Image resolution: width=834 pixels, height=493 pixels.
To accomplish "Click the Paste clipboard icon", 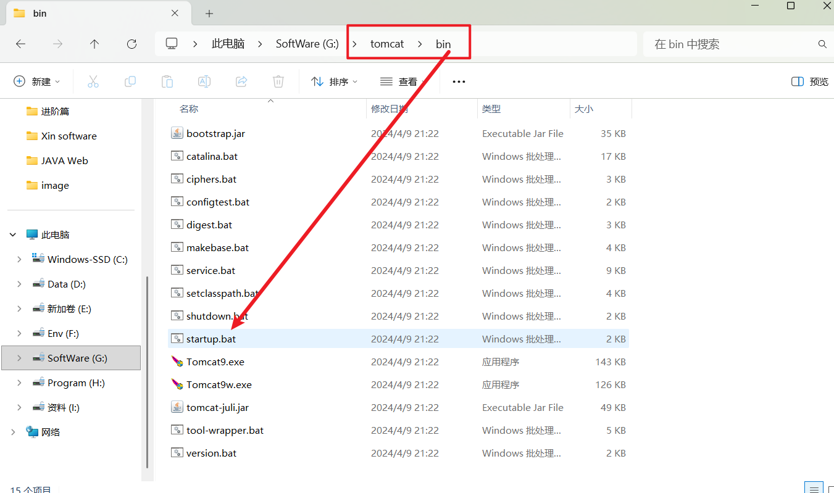I will (x=167, y=81).
